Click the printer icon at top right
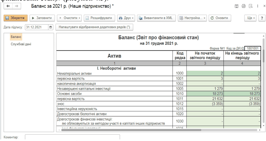 click(244, 6)
